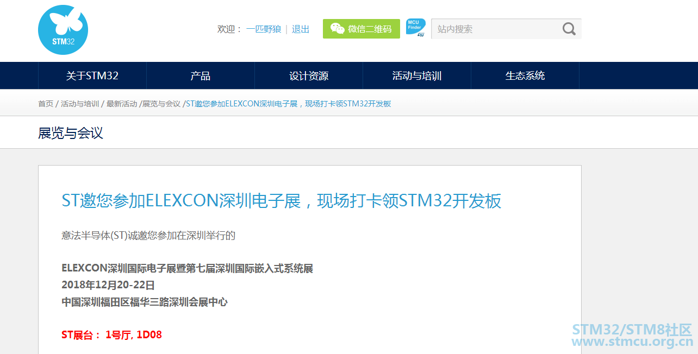Open the 活动与培训 menu
Viewport: 698px width, 354px height.
pos(417,75)
